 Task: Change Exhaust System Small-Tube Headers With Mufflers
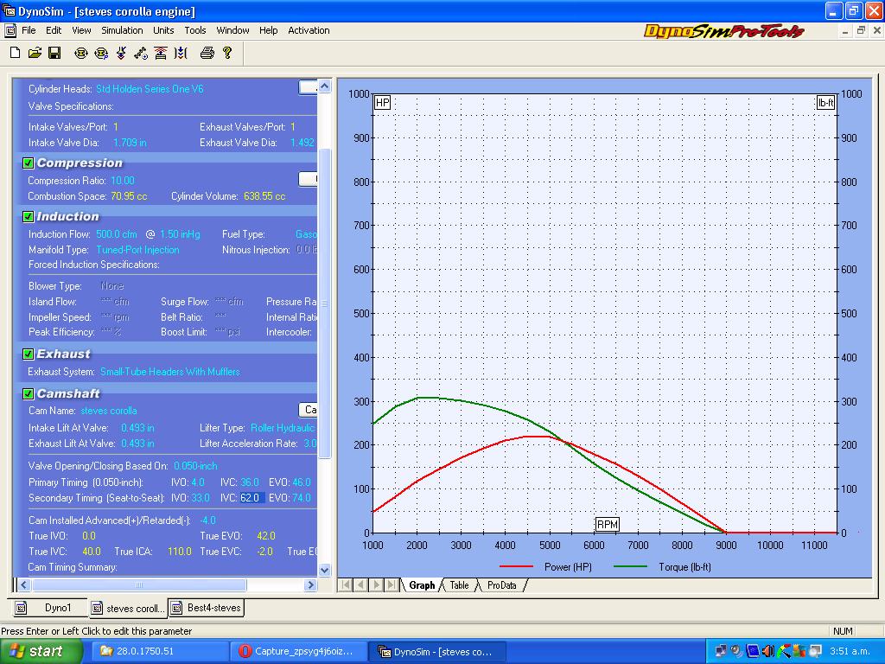[x=170, y=372]
